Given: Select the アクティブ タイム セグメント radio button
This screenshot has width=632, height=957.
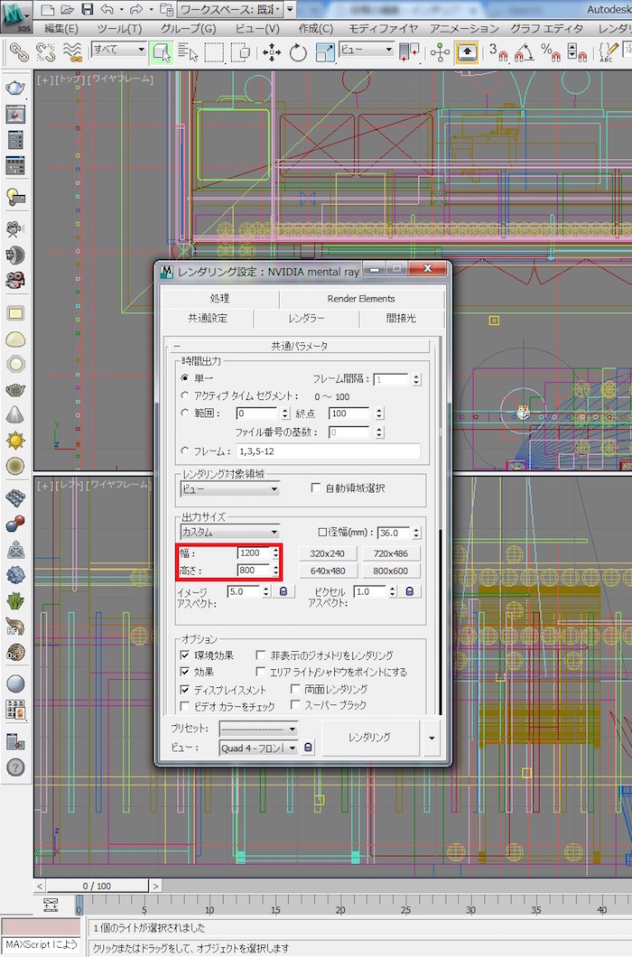Looking at the screenshot, I should pyautogui.click(x=186, y=395).
